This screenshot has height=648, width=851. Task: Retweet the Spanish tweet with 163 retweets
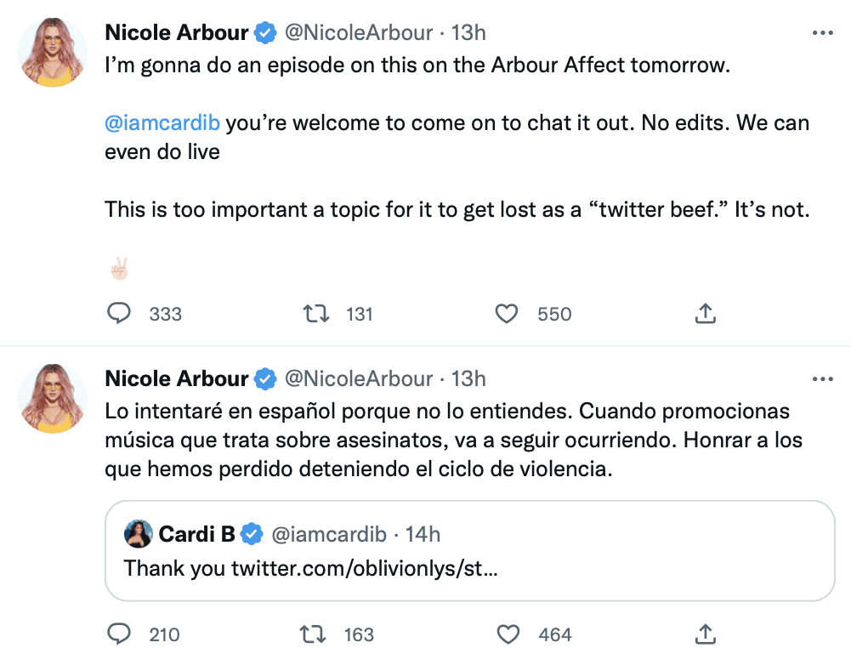(313, 634)
